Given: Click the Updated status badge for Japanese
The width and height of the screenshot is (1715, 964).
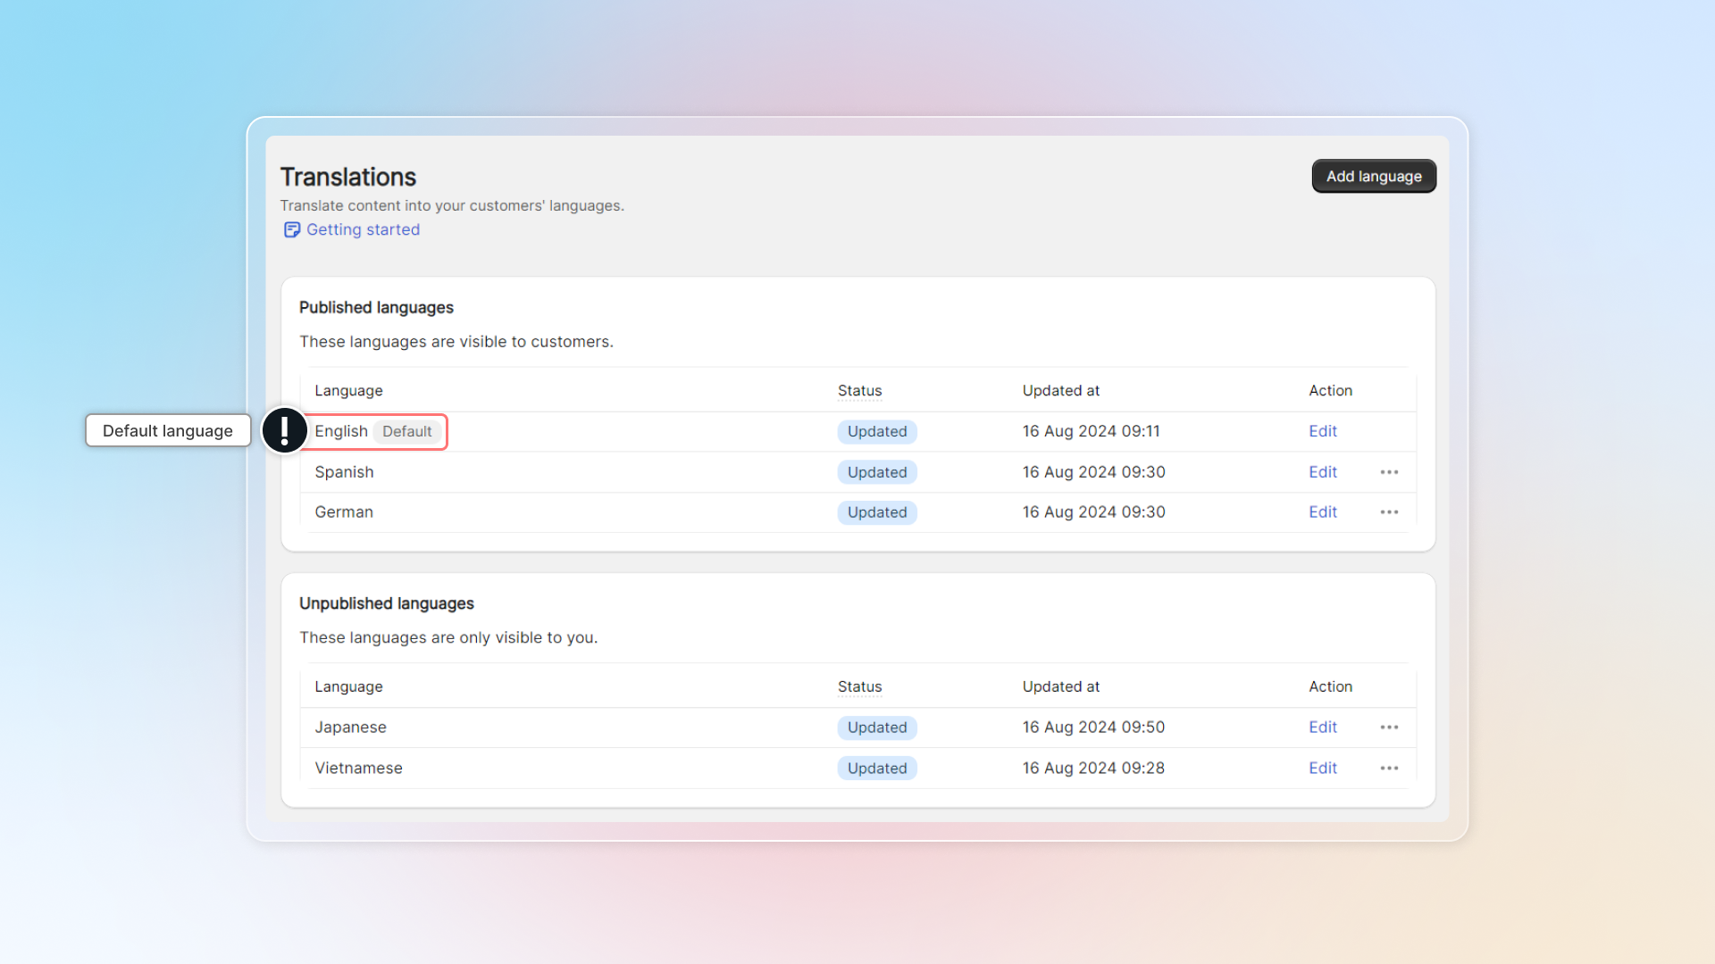Looking at the screenshot, I should 876,727.
